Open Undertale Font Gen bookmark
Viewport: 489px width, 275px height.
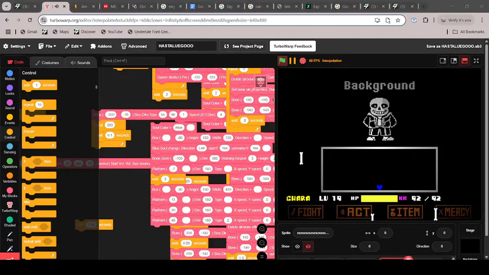coord(149,32)
